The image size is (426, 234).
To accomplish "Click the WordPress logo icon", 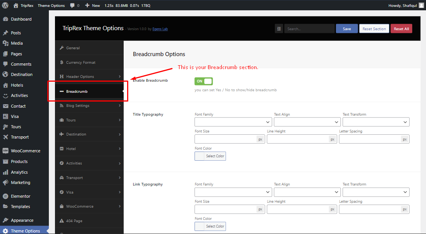I will (x=5, y=5).
